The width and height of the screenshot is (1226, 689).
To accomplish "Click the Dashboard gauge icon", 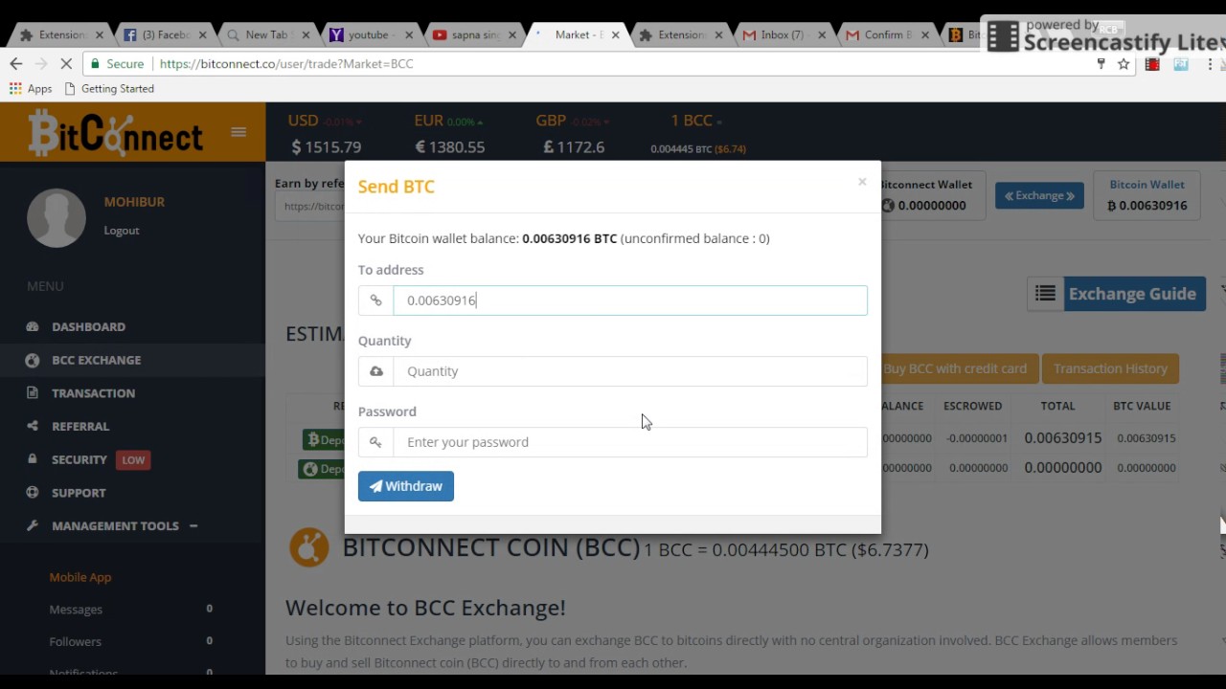I will 33,327.
